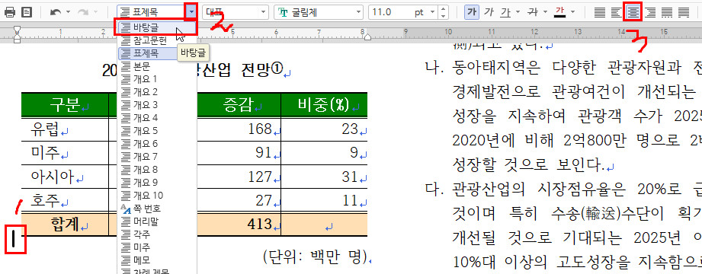702x274 pixels.
Task: Open print preview icon
Action: (27, 12)
